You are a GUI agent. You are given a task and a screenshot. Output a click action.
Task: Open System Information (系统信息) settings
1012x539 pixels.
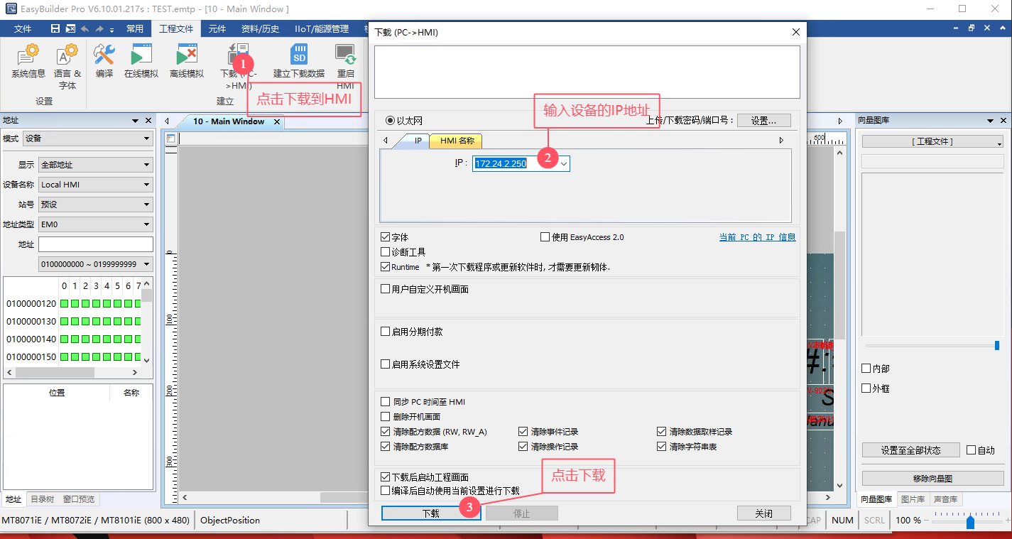[x=28, y=61]
